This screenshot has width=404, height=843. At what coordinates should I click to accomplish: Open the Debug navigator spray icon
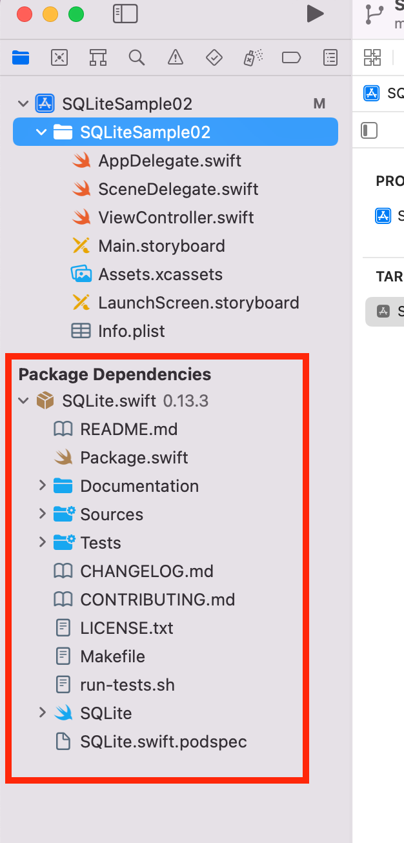tap(252, 57)
